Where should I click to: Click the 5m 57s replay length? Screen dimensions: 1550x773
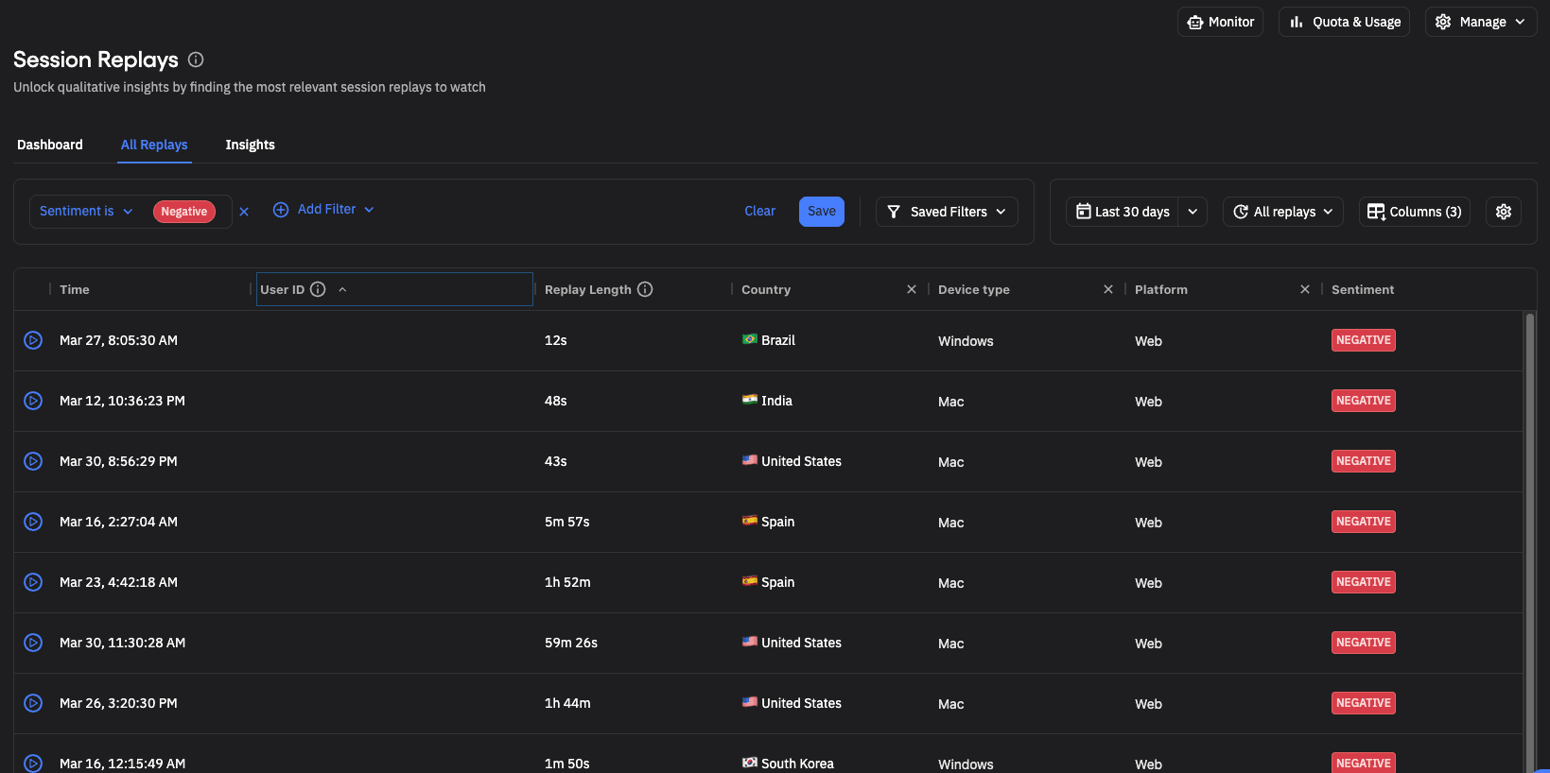pos(567,522)
